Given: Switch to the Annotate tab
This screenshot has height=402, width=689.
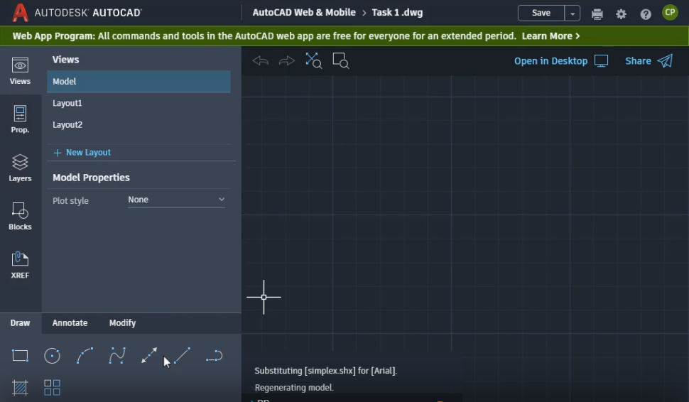Looking at the screenshot, I should point(70,323).
